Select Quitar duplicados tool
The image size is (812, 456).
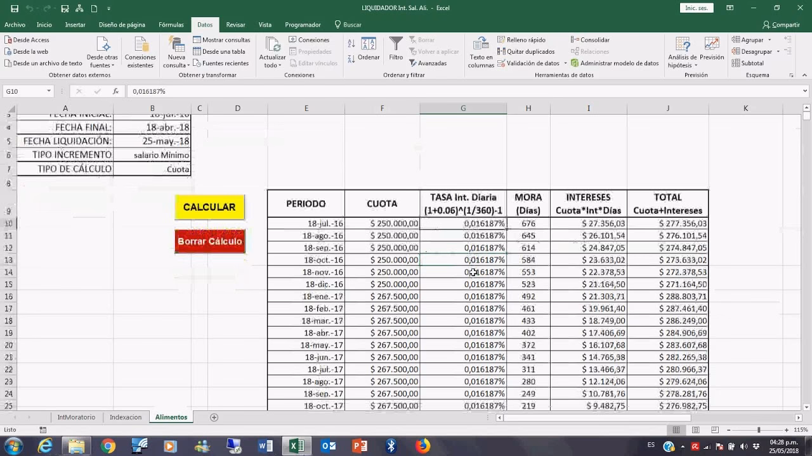(526, 51)
